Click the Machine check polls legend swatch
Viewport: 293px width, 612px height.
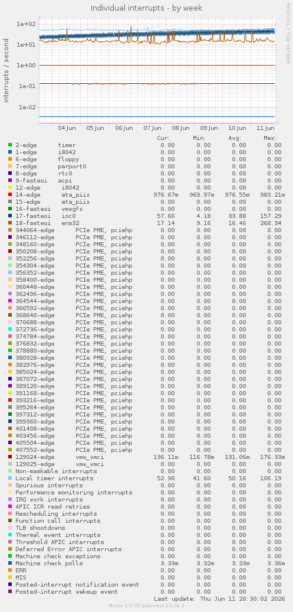[10, 563]
